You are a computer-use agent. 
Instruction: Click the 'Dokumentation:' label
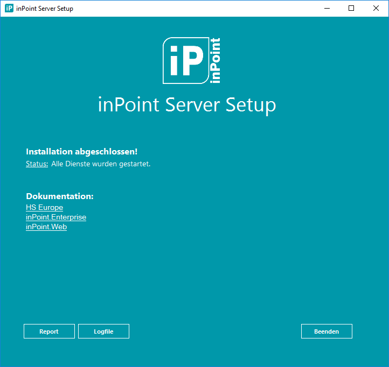[60, 196]
